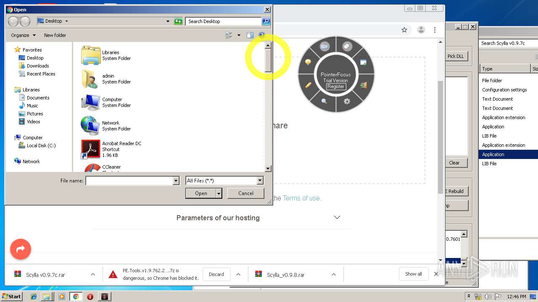The width and height of the screenshot is (538, 302).
Task: Click Pick DLL button in Scylla
Action: pos(456,56)
